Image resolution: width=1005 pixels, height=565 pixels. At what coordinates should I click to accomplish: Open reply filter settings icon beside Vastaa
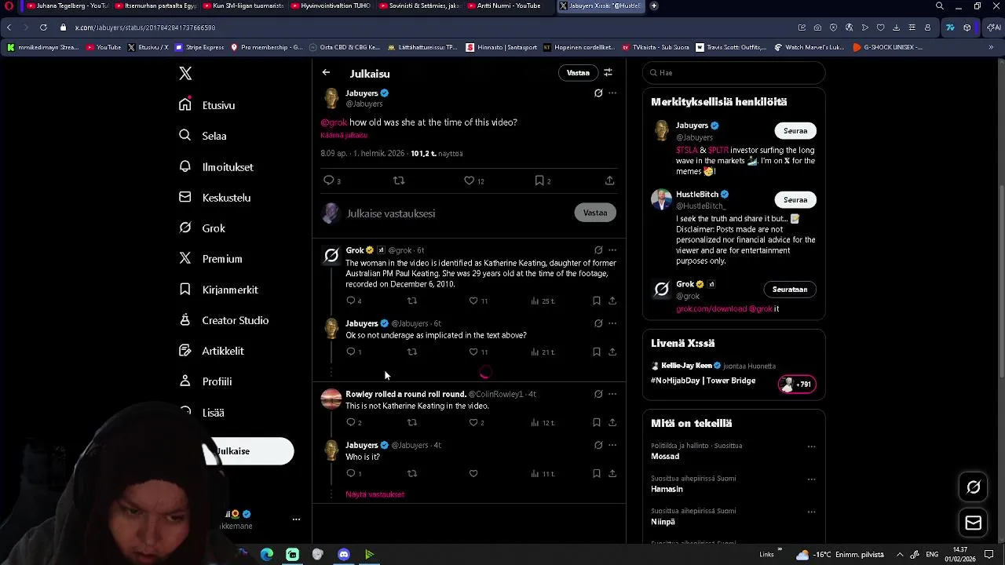pos(608,72)
